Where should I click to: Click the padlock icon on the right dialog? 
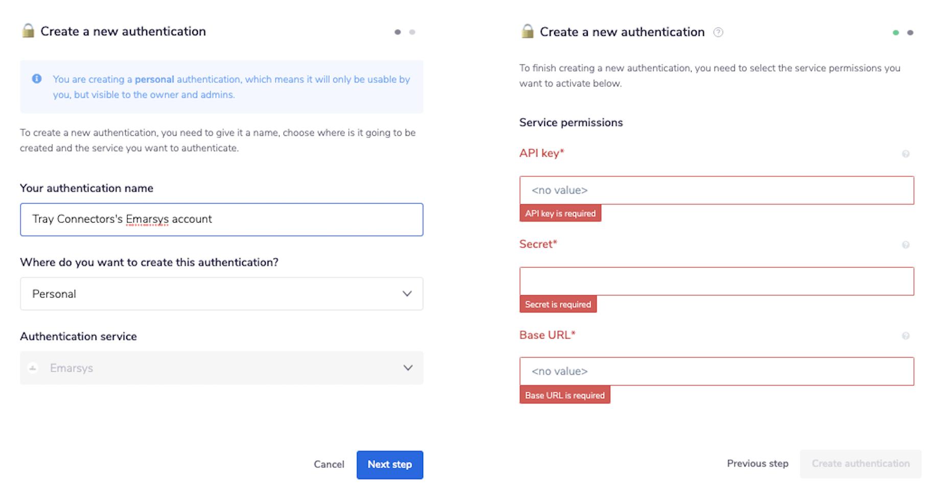[526, 32]
